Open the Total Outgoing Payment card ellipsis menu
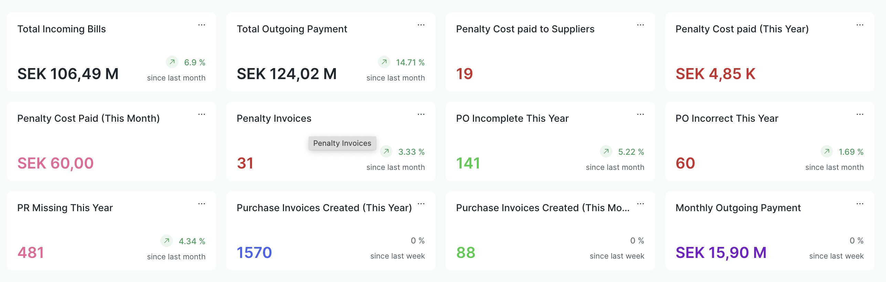Viewport: 886px width, 282px height. tap(421, 25)
